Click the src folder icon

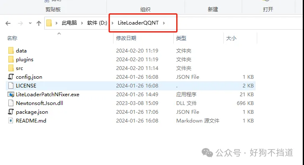tap(11, 68)
